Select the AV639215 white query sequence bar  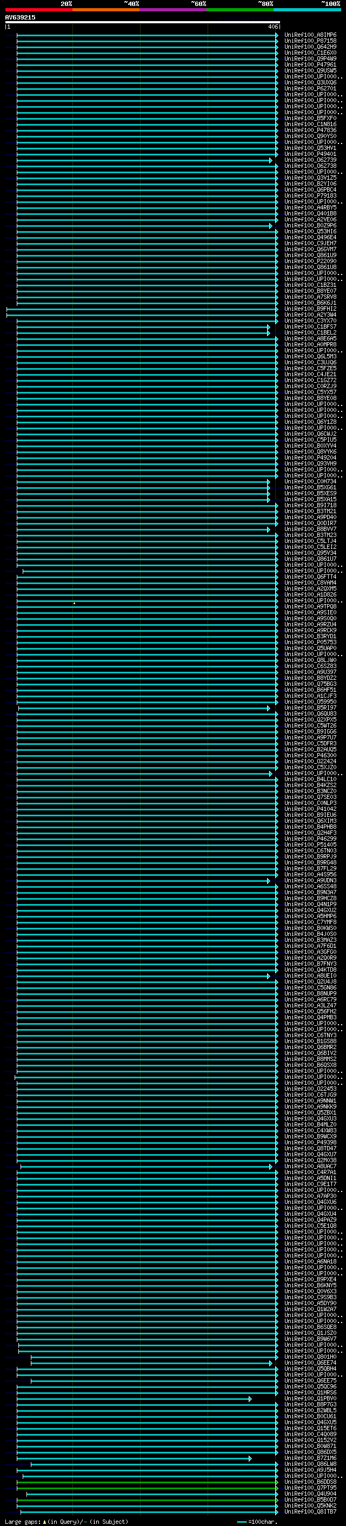(x=142, y=22)
